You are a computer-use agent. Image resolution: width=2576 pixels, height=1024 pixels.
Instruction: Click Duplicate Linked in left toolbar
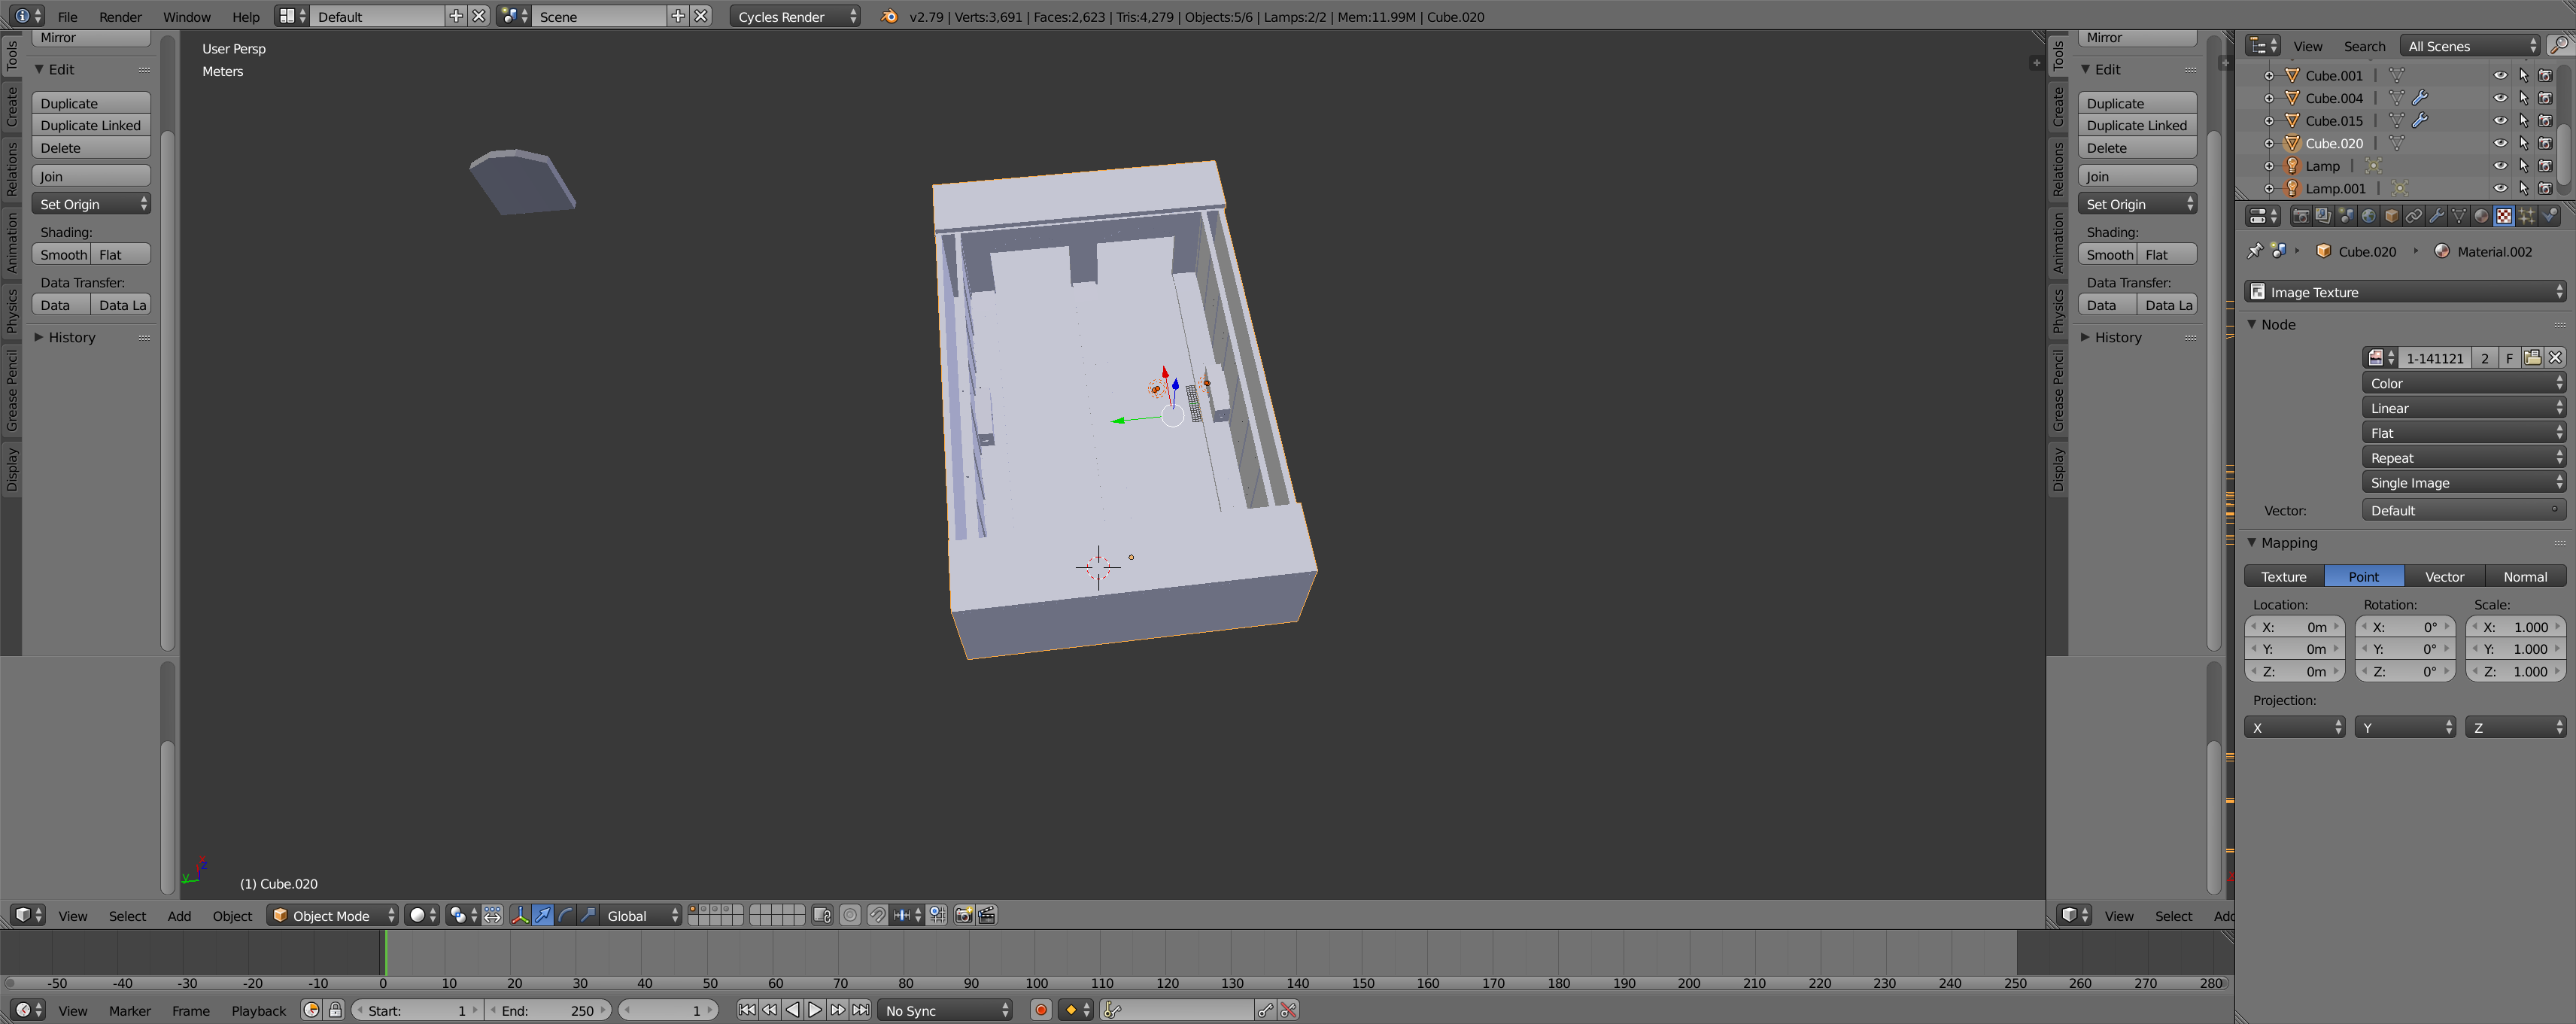(x=91, y=125)
